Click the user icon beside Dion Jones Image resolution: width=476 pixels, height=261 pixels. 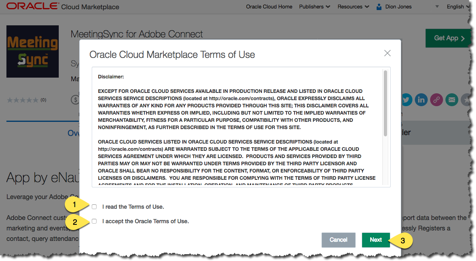379,7
